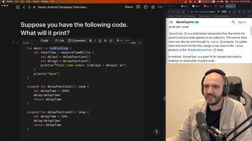Create a new Notion page with plus
The height and width of the screenshot is (141, 252).
pyautogui.click(x=34, y=7)
